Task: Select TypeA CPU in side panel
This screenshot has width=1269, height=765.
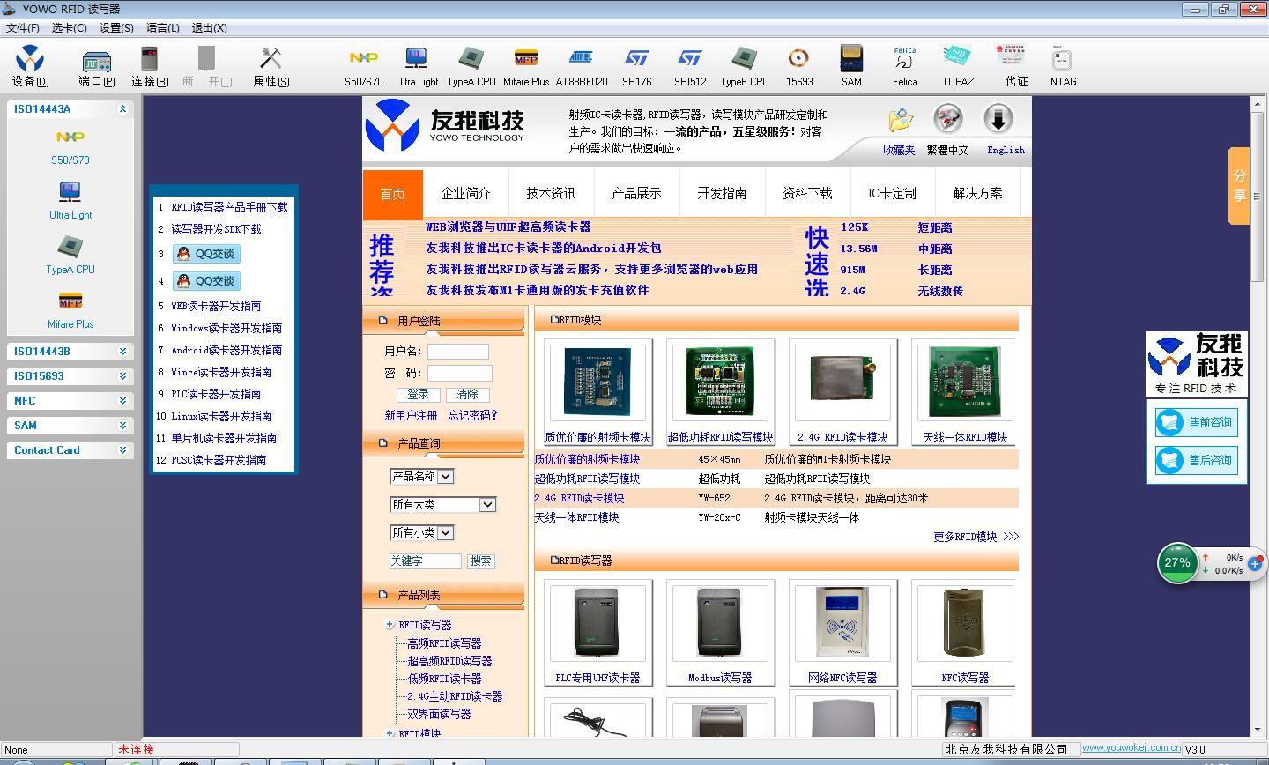Action: coord(70,256)
